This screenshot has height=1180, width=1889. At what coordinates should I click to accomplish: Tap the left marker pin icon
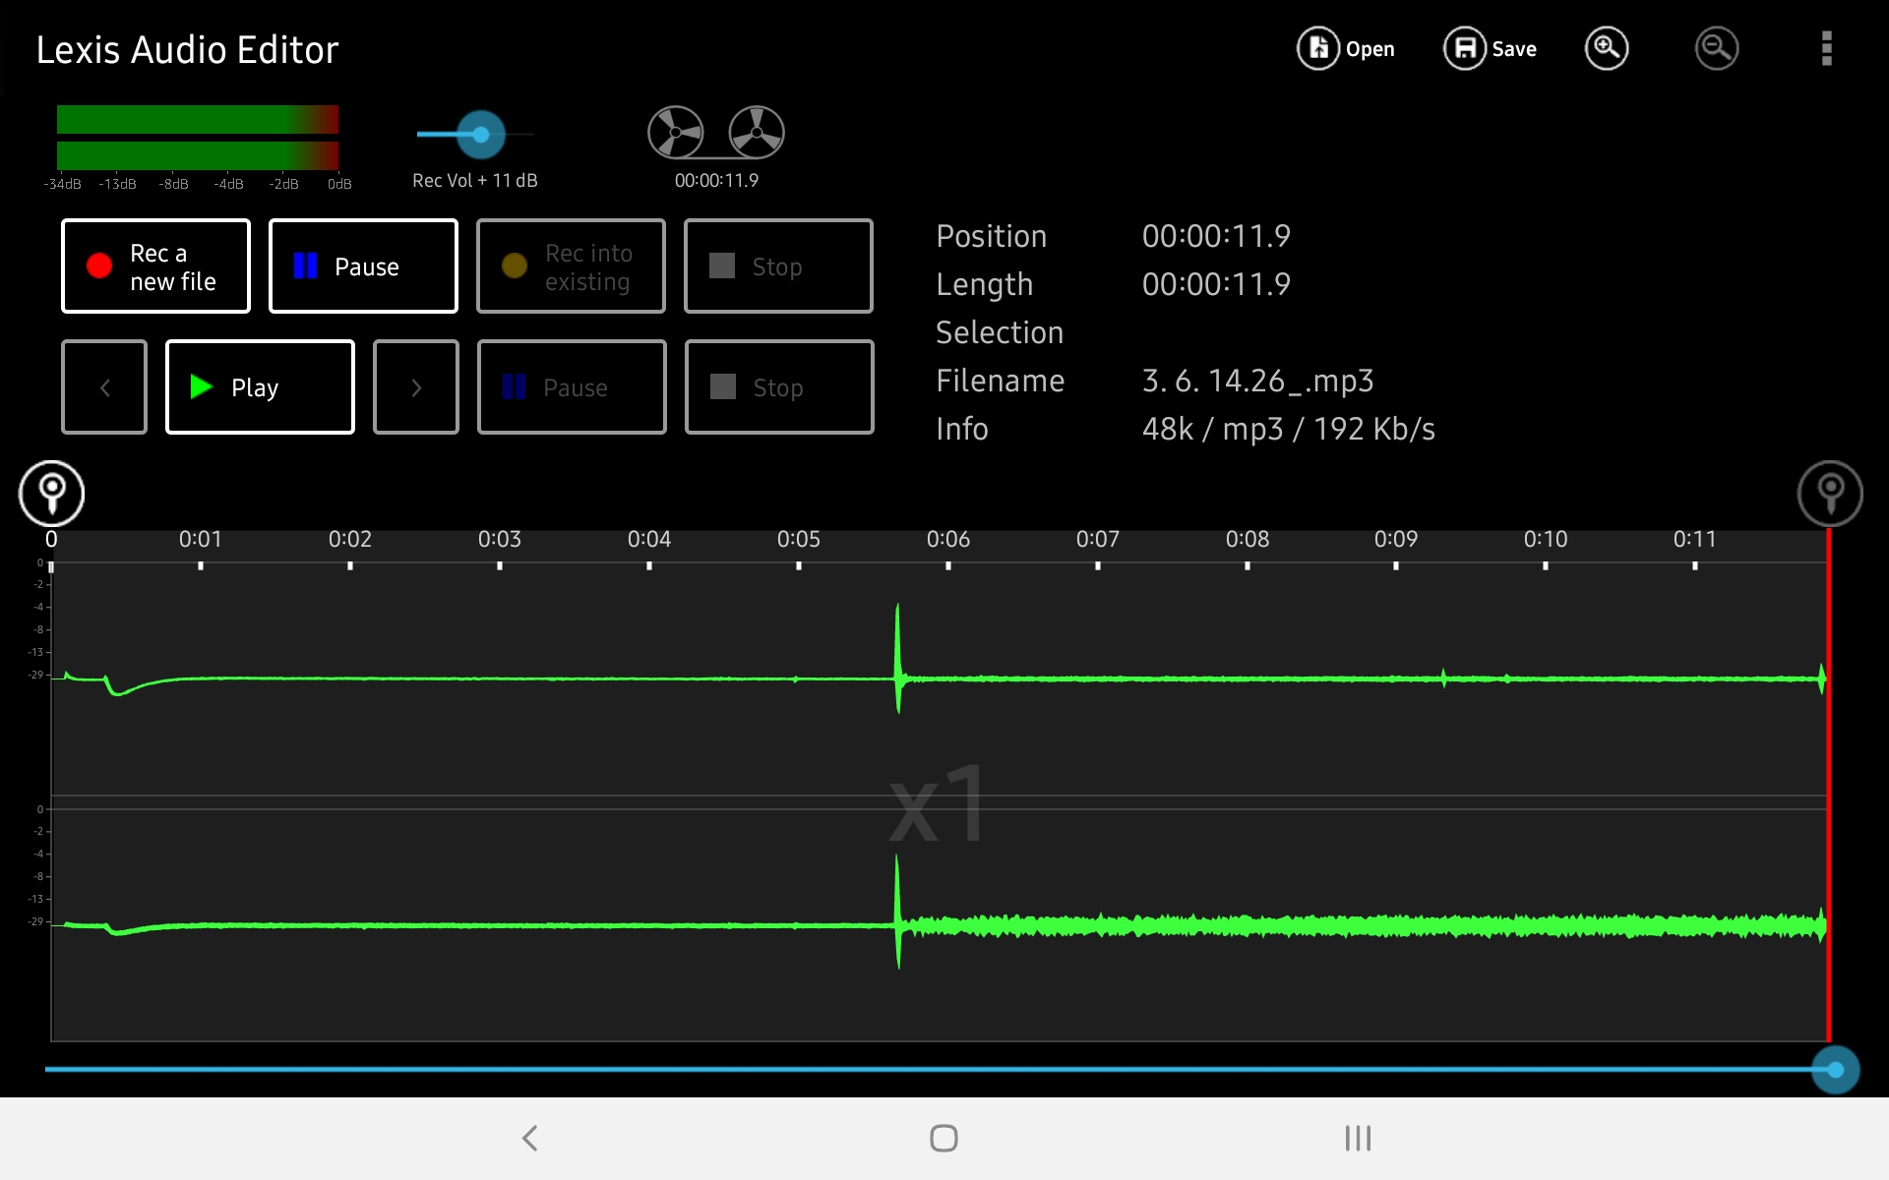51,494
